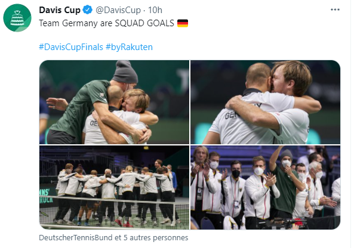This screenshot has height=248, width=354.
Task: Click the Davis Cup account name
Action: click(60, 10)
